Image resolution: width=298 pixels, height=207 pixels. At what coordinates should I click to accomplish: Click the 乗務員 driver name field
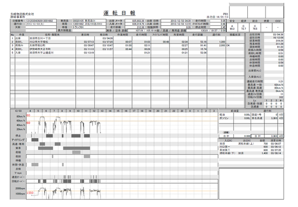89,21
